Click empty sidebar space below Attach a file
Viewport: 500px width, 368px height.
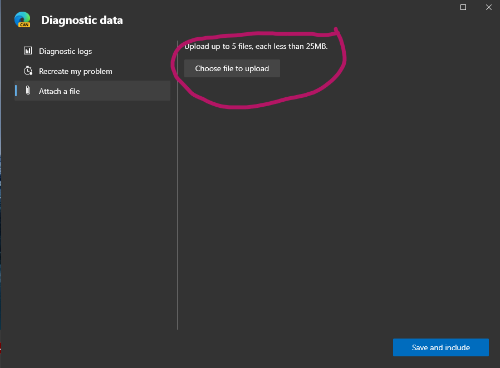tap(89, 211)
